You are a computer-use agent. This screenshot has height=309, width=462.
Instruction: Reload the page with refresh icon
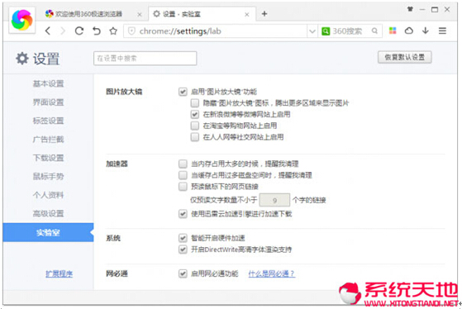(x=79, y=31)
